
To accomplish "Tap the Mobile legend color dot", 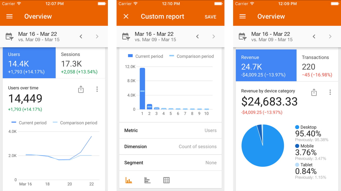I will [297, 146].
